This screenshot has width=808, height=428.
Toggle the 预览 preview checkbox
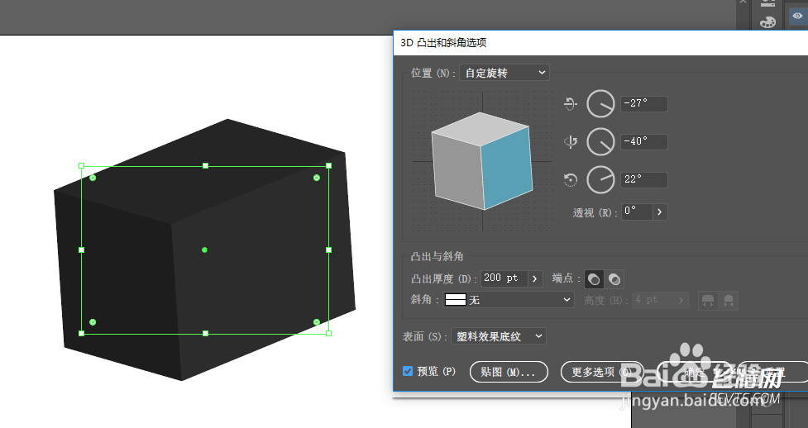pos(408,371)
